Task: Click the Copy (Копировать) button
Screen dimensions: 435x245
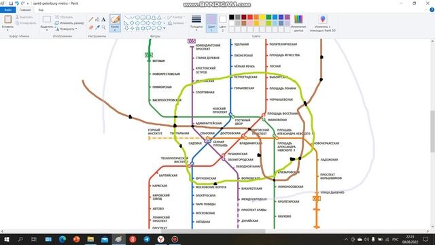Action: pos(26,23)
